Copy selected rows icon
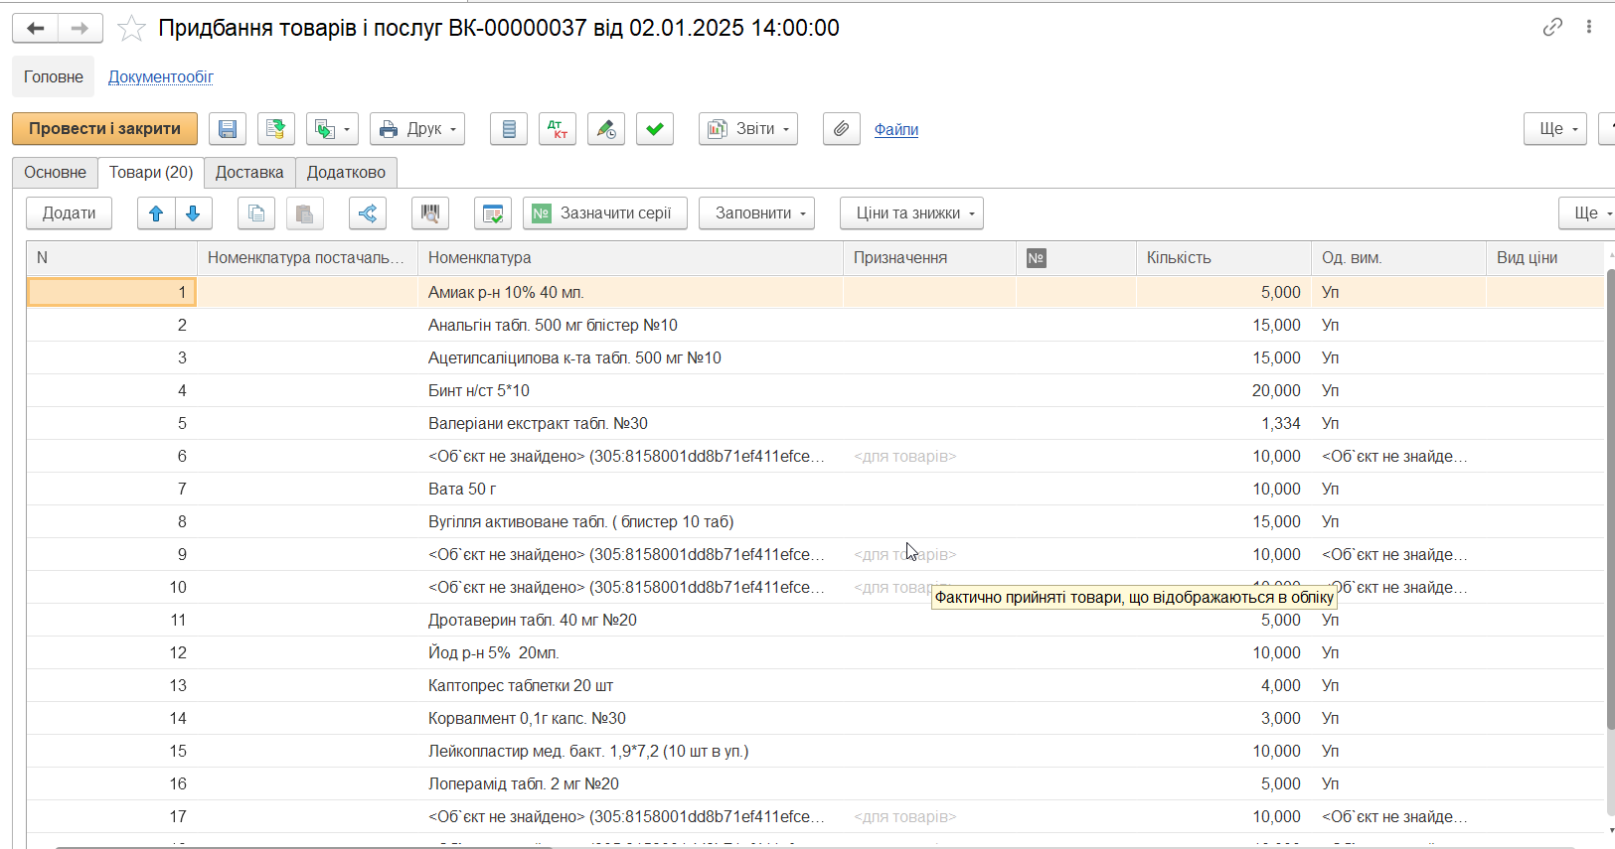Image resolution: width=1615 pixels, height=849 pixels. tap(256, 213)
